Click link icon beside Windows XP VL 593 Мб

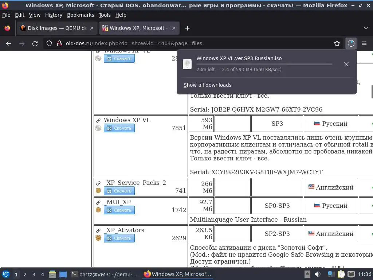(98, 120)
